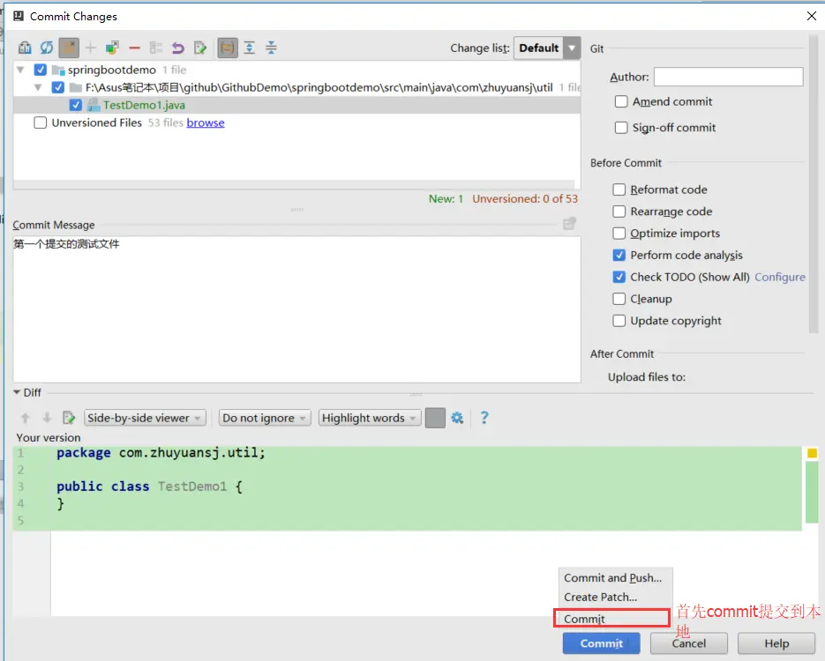Enable Reformat code option
This screenshot has width=825, height=661.
coord(619,189)
